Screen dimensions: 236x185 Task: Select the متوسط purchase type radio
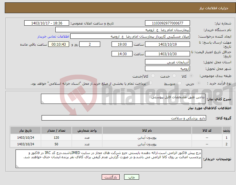click(x=179, y=83)
